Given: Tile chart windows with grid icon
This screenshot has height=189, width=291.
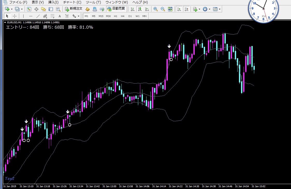Looking at the screenshot, I should tap(170, 9).
